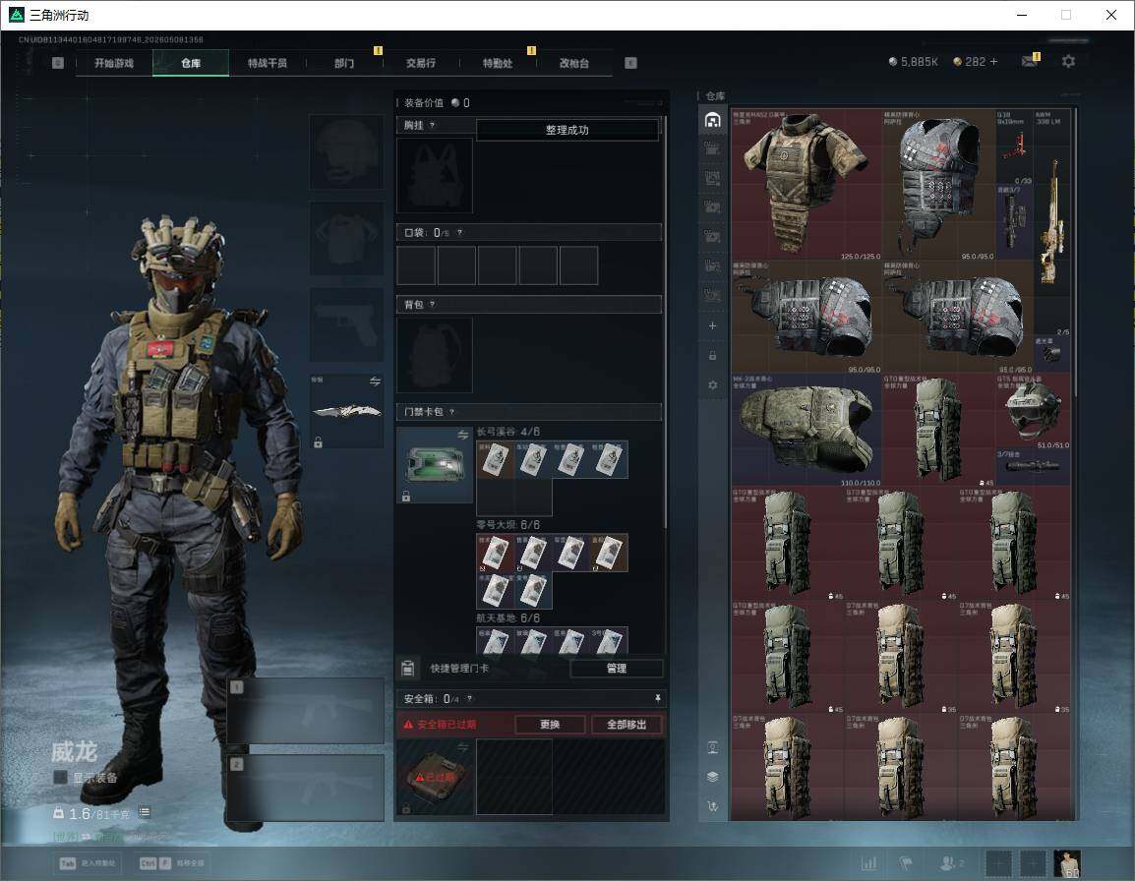Click plus next to 282 currency
This screenshot has height=881, width=1135.
coord(993,62)
